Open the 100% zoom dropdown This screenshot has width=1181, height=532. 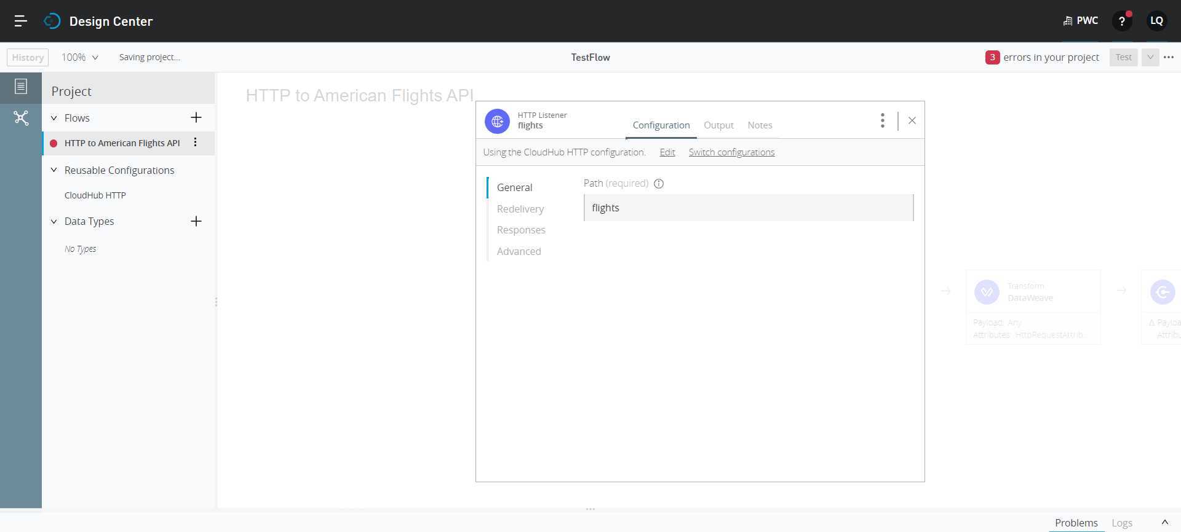(80, 57)
